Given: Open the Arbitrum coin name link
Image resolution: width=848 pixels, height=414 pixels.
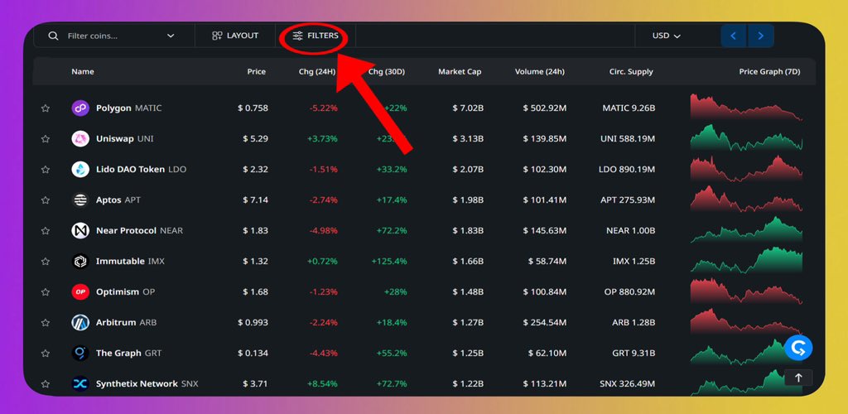Looking at the screenshot, I should pos(116,323).
